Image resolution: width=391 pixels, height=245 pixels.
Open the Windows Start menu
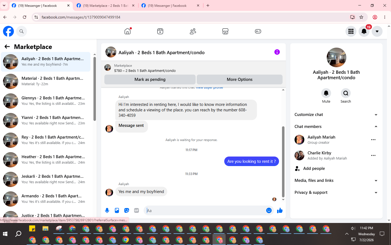point(5,234)
